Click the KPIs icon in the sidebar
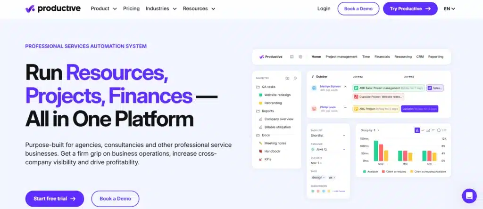Image resolution: width=483 pixels, height=209 pixels. coord(260,160)
